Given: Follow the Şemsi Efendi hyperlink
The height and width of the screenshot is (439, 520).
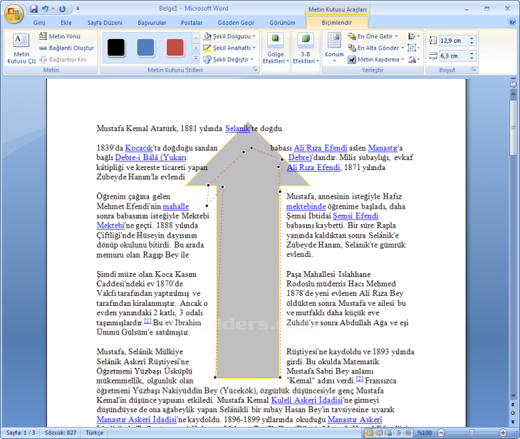Looking at the screenshot, I should 355,216.
